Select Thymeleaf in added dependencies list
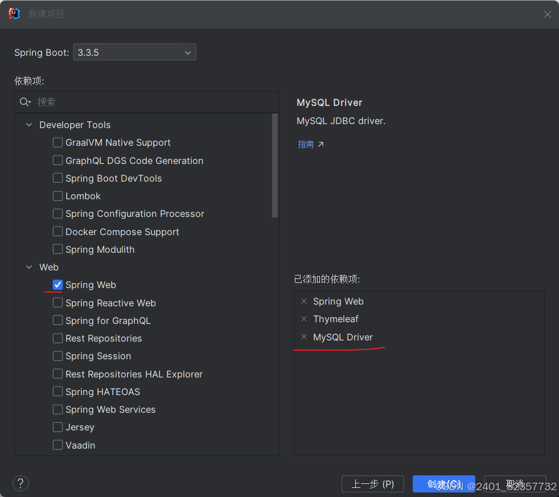The image size is (559, 497). [x=335, y=319]
